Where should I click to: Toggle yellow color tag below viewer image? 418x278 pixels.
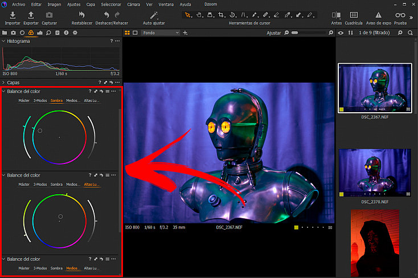(x=296, y=227)
